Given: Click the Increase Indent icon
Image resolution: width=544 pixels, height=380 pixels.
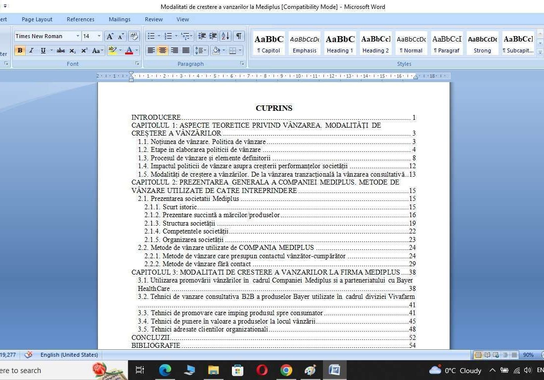Looking at the screenshot, I should 213,36.
